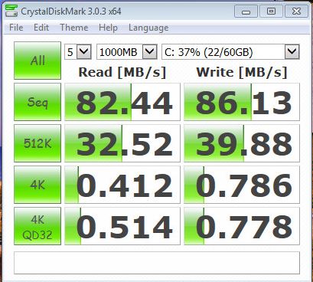Start the 512K benchmark test
The height and width of the screenshot is (282, 313).
(37, 143)
